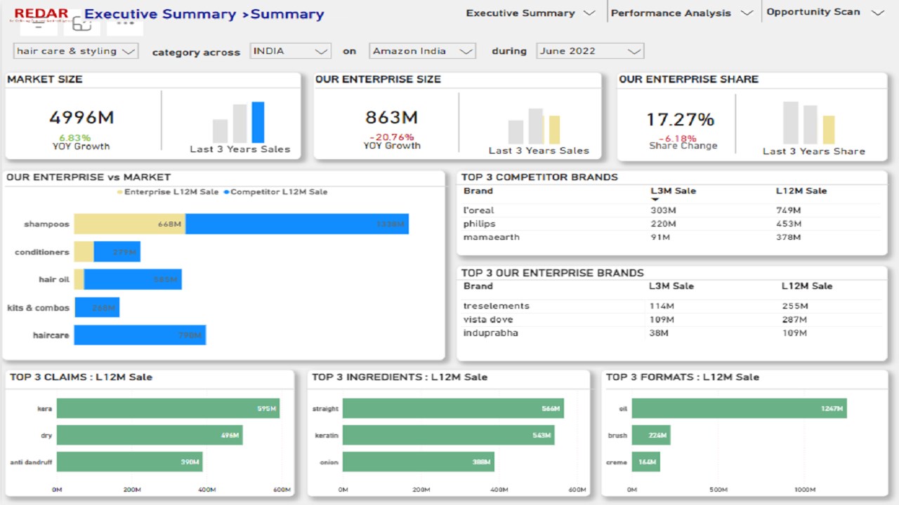
Task: Select the induprabha brand row
Action: click(x=671, y=332)
